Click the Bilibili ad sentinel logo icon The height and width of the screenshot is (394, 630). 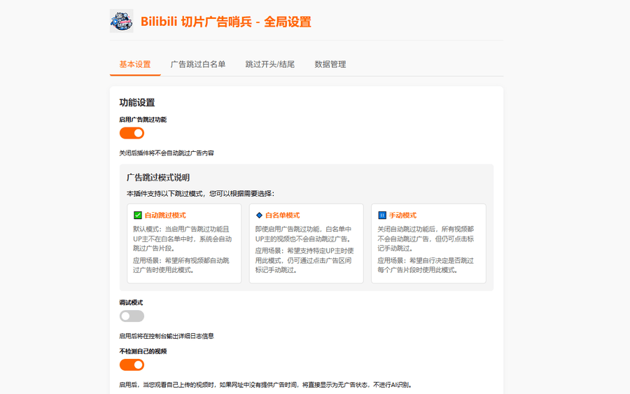pyautogui.click(x=121, y=21)
